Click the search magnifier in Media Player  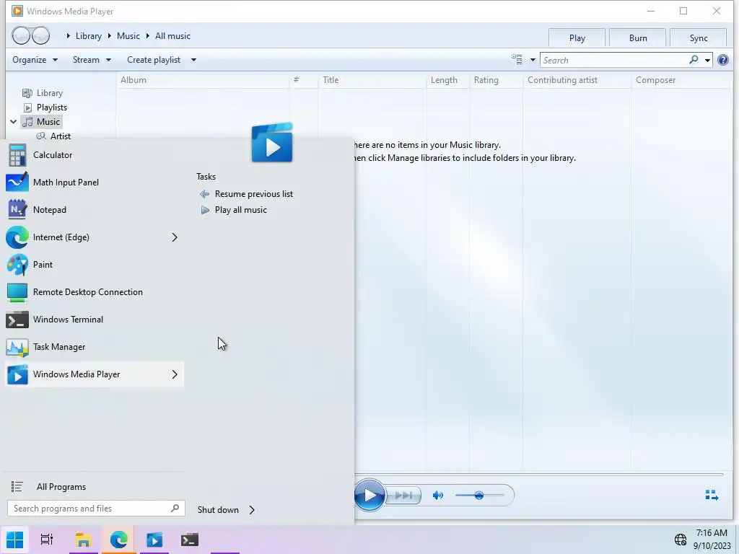coord(694,60)
